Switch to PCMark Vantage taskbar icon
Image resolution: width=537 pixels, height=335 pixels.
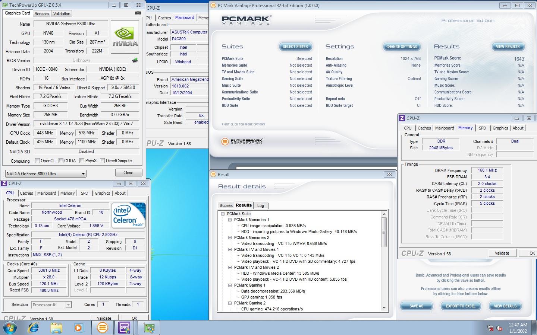tap(102, 328)
